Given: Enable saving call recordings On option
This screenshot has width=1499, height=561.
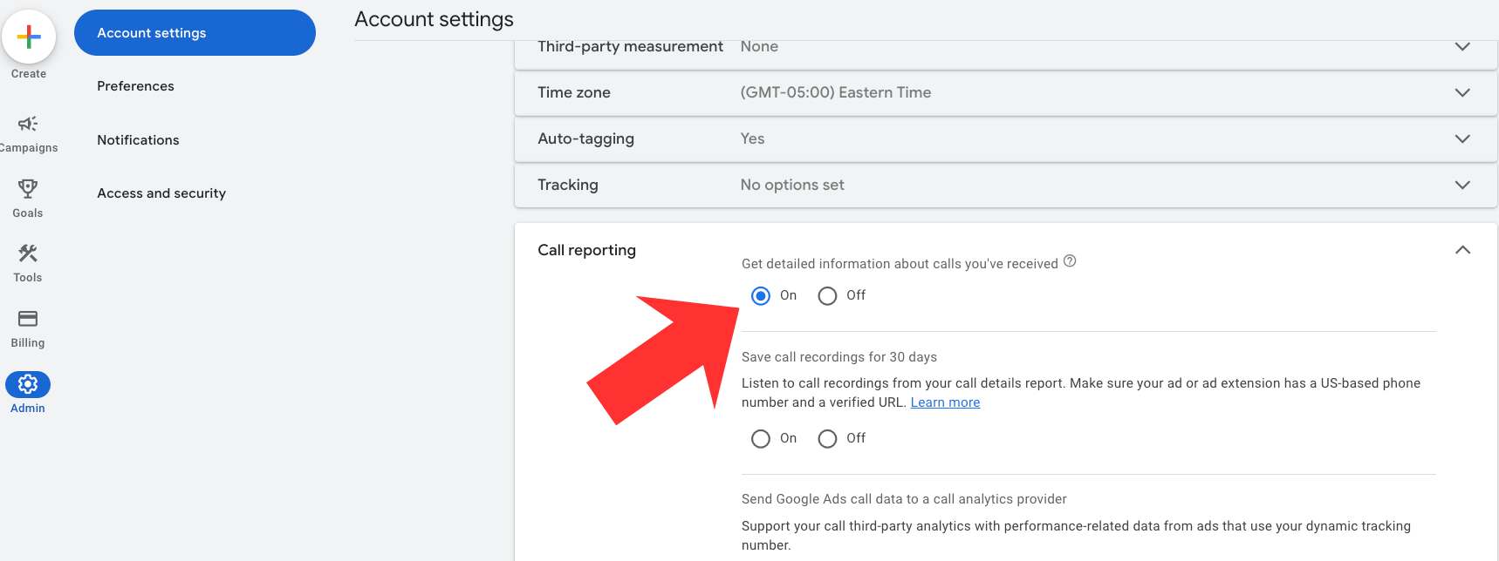Looking at the screenshot, I should [x=761, y=439].
